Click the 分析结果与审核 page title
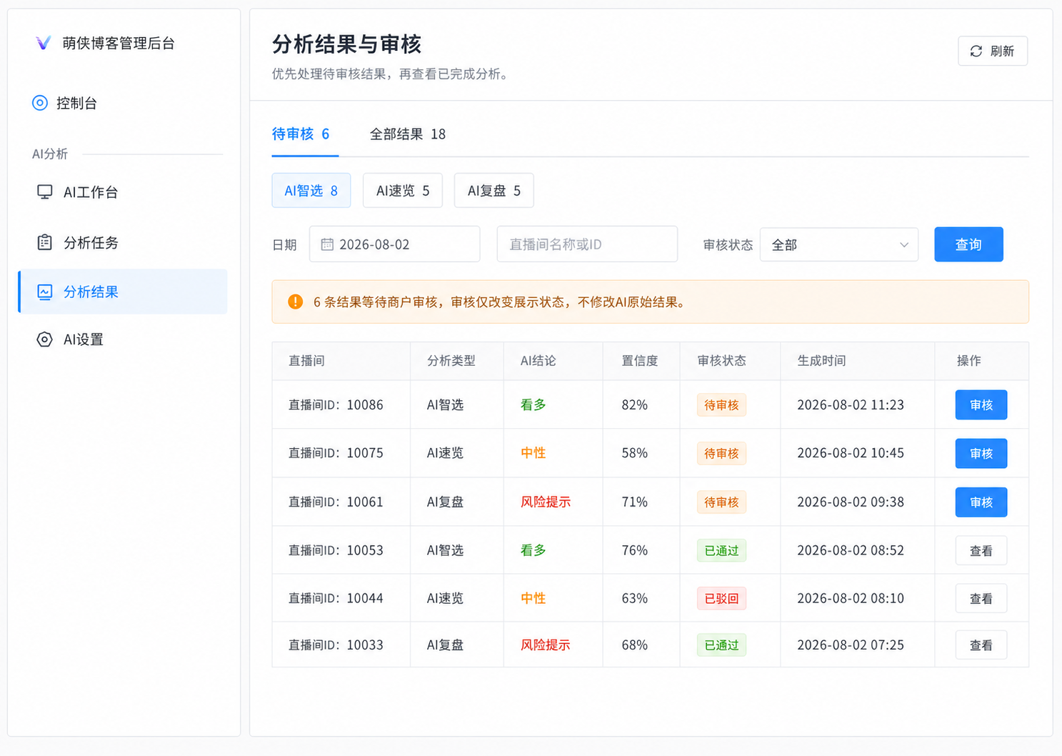1062x756 pixels. (347, 44)
